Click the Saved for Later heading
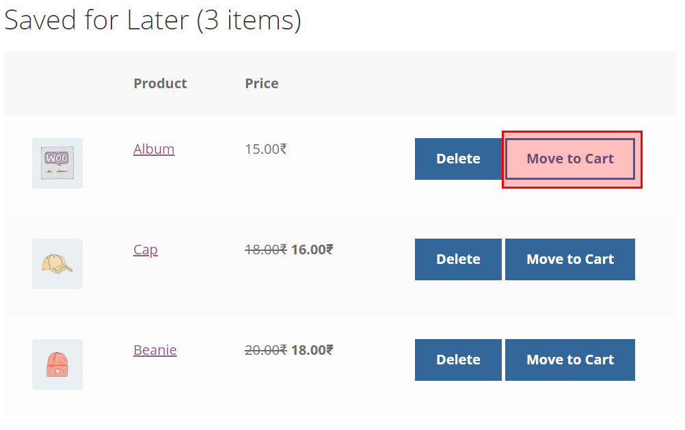 [x=152, y=21]
